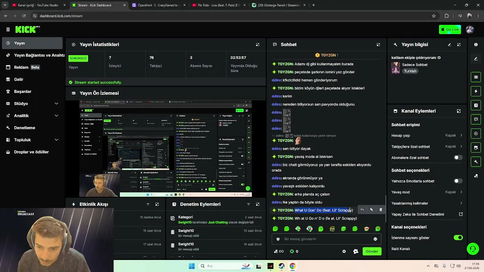Switch to Kanal içeriği YouTube Studio tab
Image resolution: width=484 pixels, height=272 pixels.
pos(39,5)
